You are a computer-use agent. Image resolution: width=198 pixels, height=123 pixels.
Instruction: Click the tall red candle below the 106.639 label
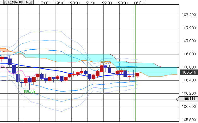pos(101,69)
